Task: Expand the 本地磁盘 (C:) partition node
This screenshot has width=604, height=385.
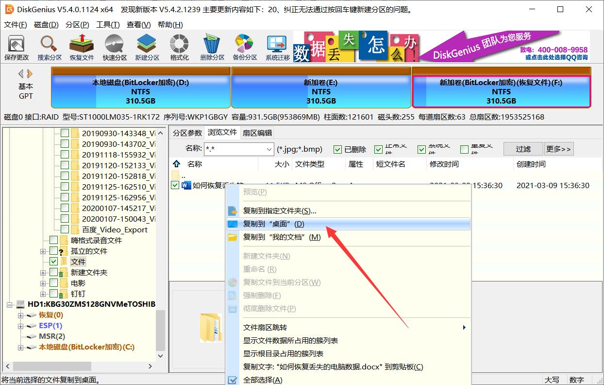Action: tap(20, 348)
